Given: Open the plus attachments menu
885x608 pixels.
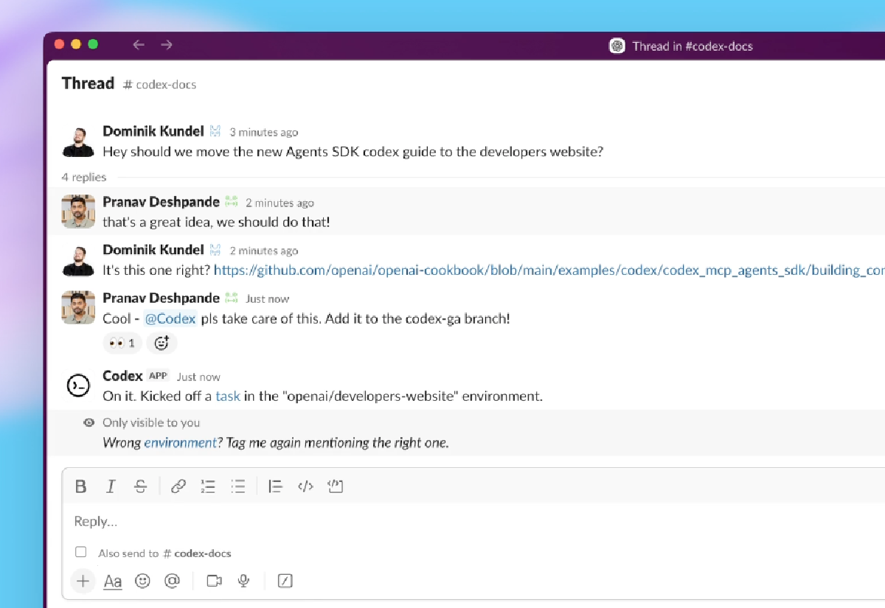Looking at the screenshot, I should tap(83, 581).
